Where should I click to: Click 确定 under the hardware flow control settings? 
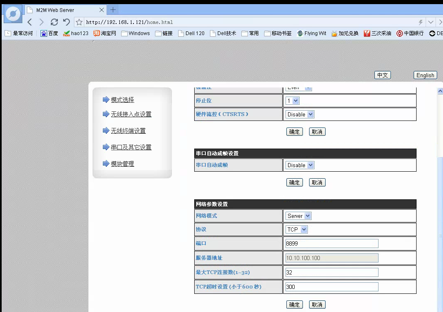[x=294, y=132]
